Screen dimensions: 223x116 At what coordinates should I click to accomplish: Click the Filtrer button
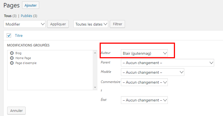coord(117,24)
